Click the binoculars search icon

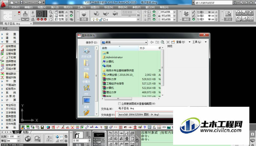pyautogui.click(x=235, y=3)
